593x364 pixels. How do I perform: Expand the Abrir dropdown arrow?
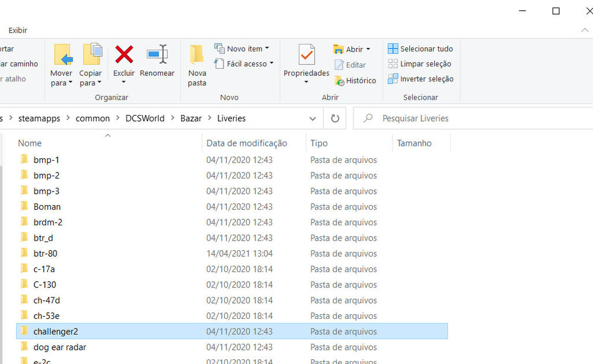pos(368,49)
